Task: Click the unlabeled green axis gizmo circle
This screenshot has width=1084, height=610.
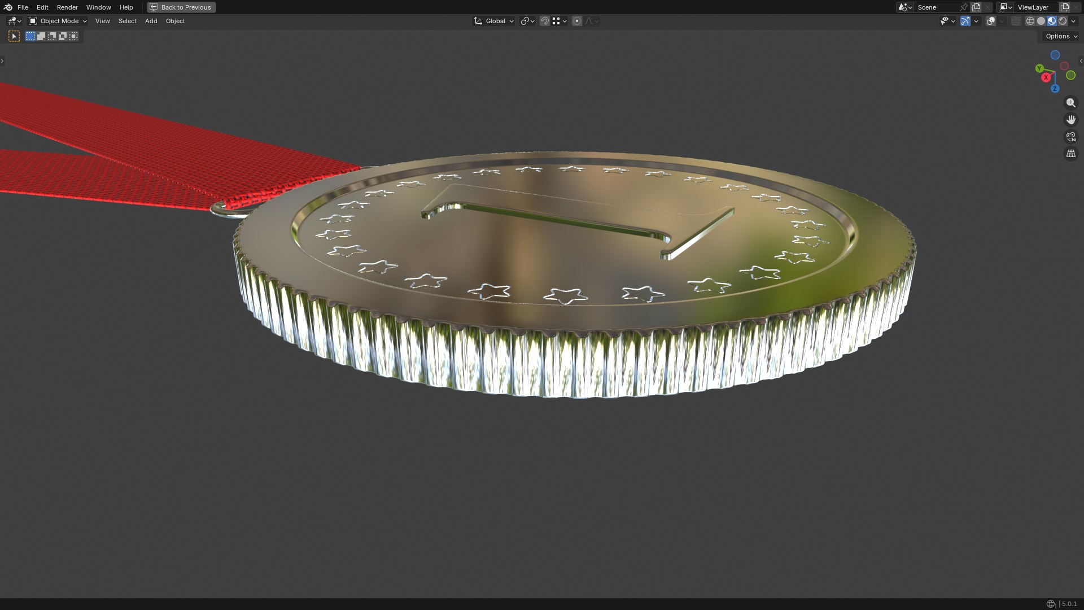Action: (x=1070, y=75)
